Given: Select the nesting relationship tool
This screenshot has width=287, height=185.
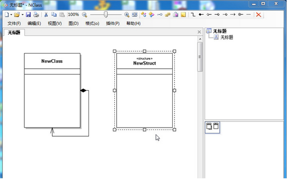Looking at the screenshot, I should 241,14.
